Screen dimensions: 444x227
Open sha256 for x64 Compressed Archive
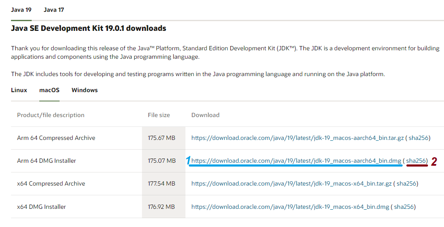click(x=406, y=183)
